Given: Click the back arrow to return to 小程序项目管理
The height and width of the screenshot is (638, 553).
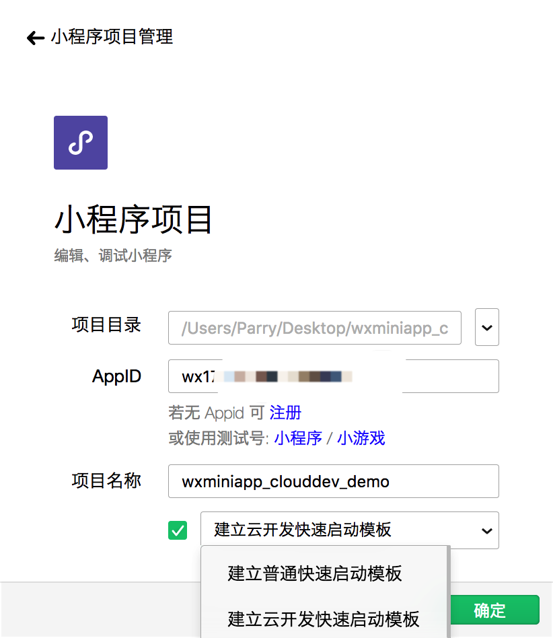Looking at the screenshot, I should [34, 38].
